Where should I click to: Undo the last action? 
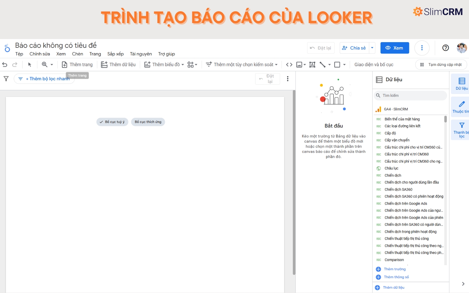coord(5,65)
